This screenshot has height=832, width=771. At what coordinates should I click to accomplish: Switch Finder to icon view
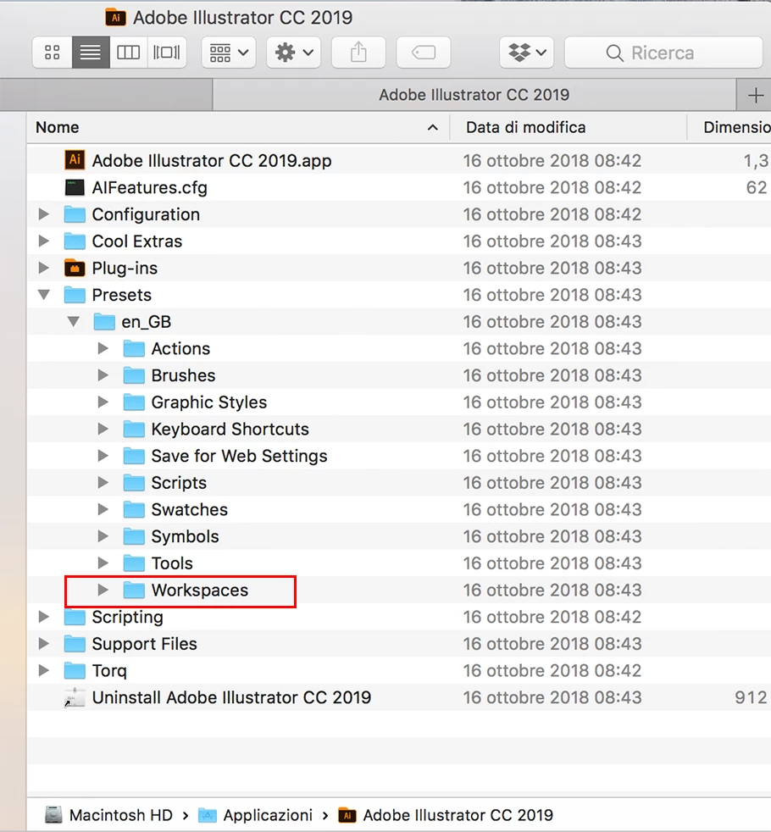coord(52,53)
